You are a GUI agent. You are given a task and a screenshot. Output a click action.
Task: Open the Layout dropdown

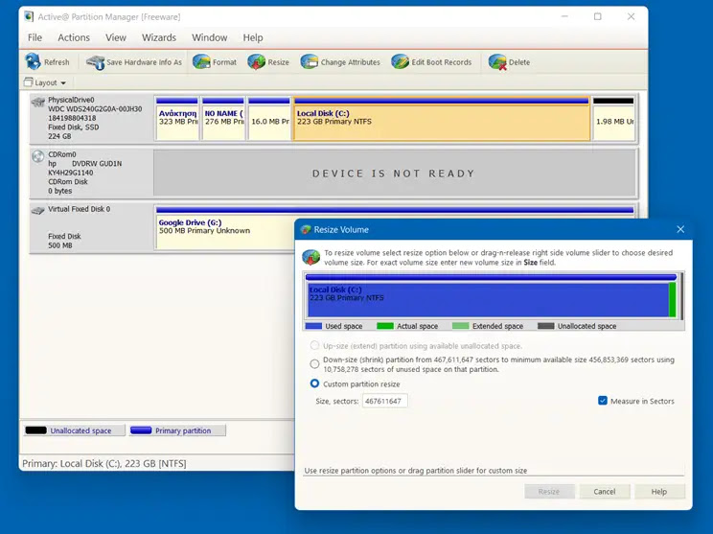coord(45,82)
